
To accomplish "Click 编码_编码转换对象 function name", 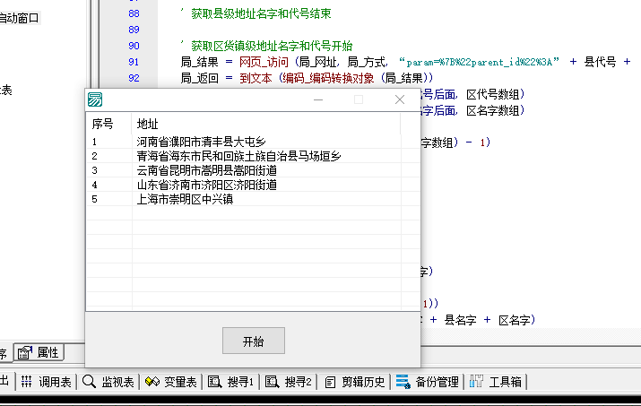I will (x=328, y=78).
